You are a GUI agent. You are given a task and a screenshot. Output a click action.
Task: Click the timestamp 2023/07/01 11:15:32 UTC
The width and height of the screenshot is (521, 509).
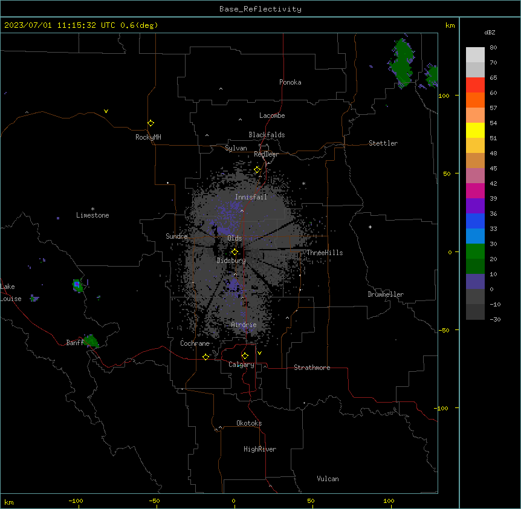pos(60,25)
